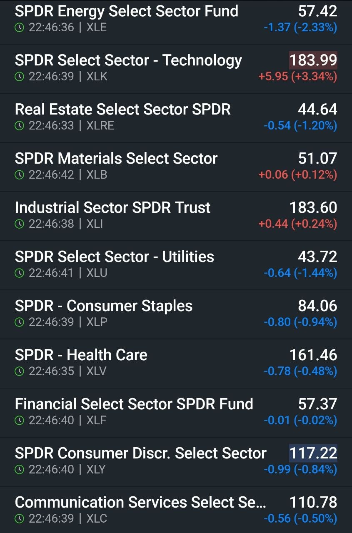The height and width of the screenshot is (533, 352).
Task: Tap the highlighted 183.99 price
Action: point(313,60)
